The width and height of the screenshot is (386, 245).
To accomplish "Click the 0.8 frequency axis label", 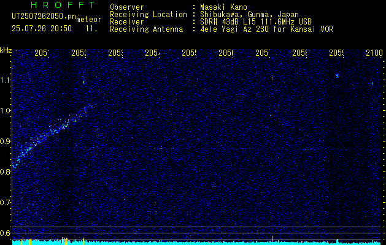I will click(5, 171).
